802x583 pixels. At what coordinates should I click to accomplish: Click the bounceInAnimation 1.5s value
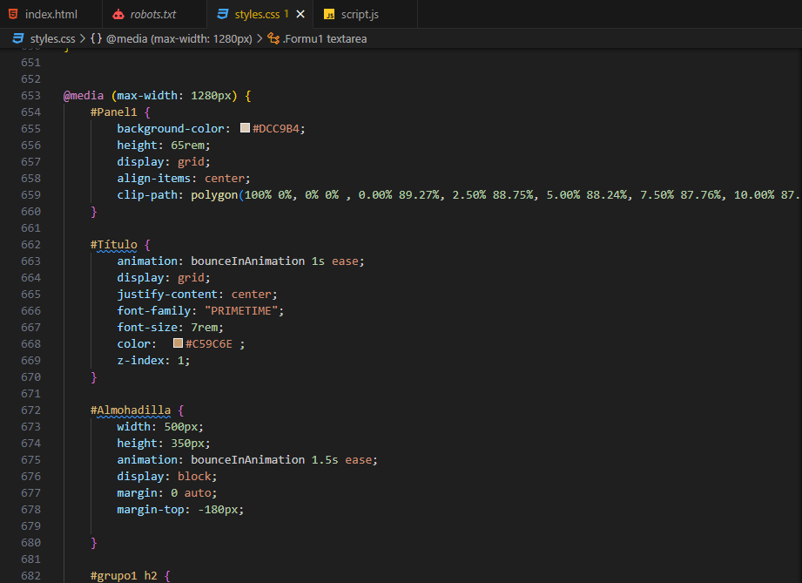click(253, 459)
